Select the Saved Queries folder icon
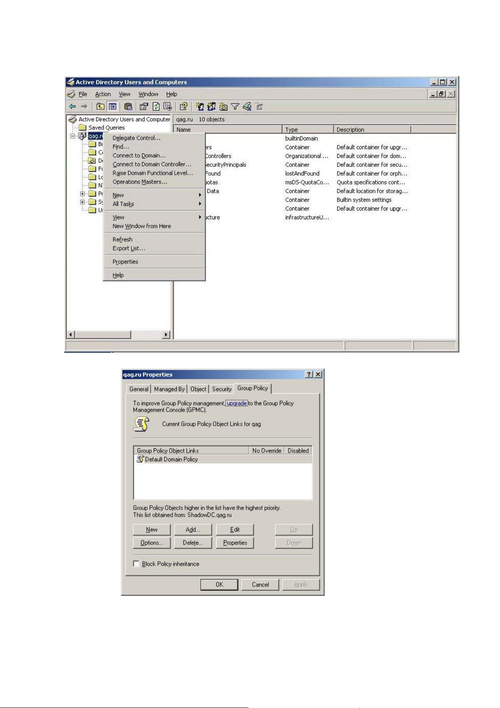This screenshot has height=708, width=500. (83, 127)
